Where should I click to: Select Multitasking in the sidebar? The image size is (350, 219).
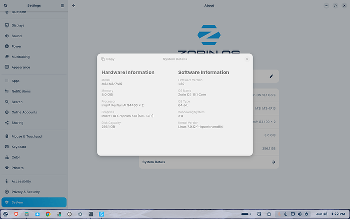[34, 57]
